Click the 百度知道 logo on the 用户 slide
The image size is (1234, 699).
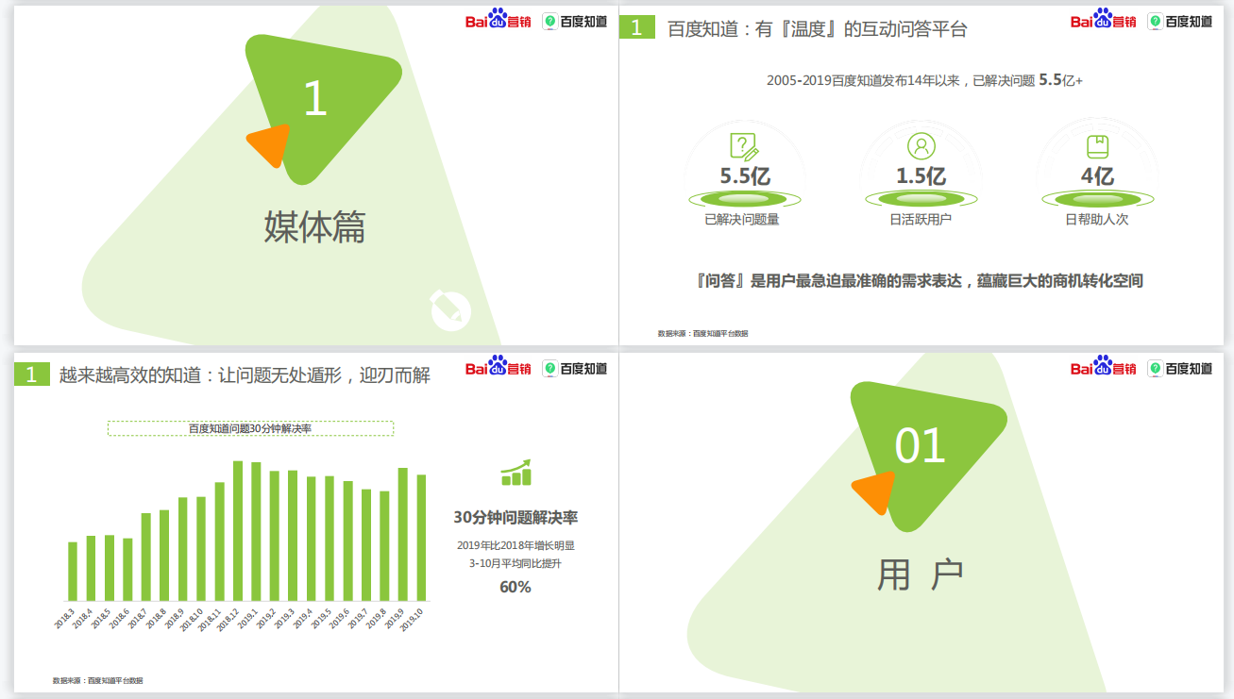coord(1180,368)
